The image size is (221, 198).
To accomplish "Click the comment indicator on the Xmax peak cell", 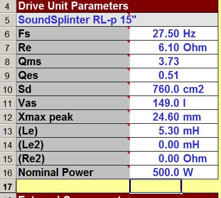I will [129, 111].
